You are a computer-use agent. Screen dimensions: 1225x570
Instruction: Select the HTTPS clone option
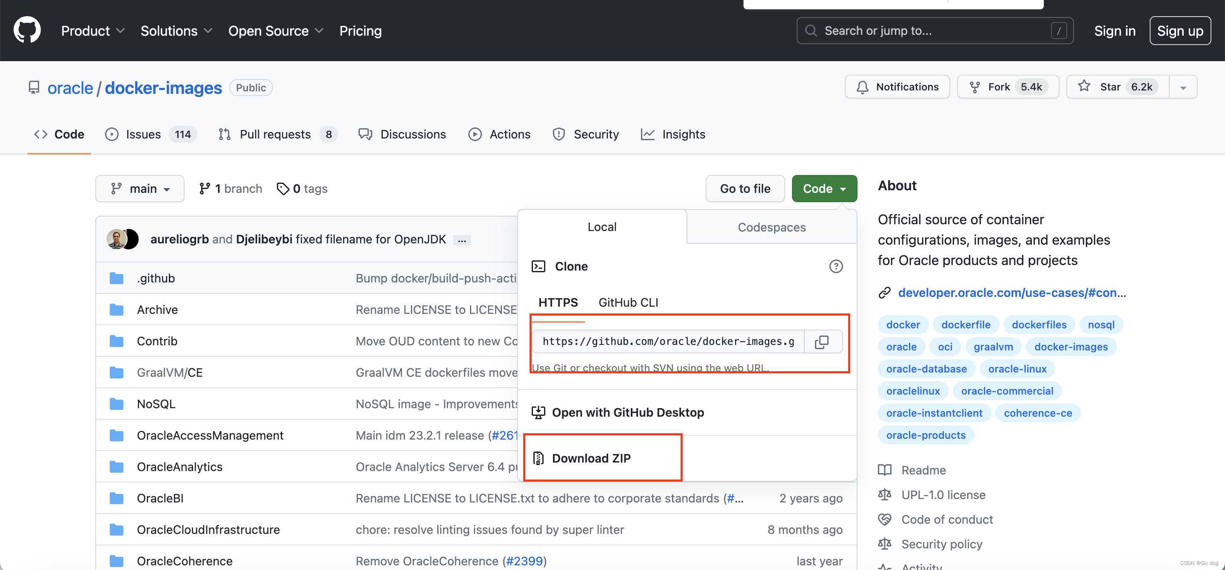click(x=558, y=302)
